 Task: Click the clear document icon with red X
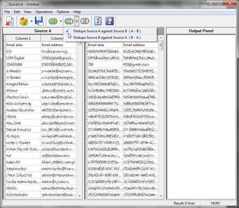point(10,21)
